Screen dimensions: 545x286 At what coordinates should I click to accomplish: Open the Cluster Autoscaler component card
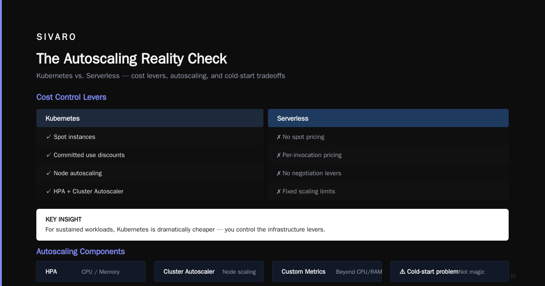click(x=209, y=271)
